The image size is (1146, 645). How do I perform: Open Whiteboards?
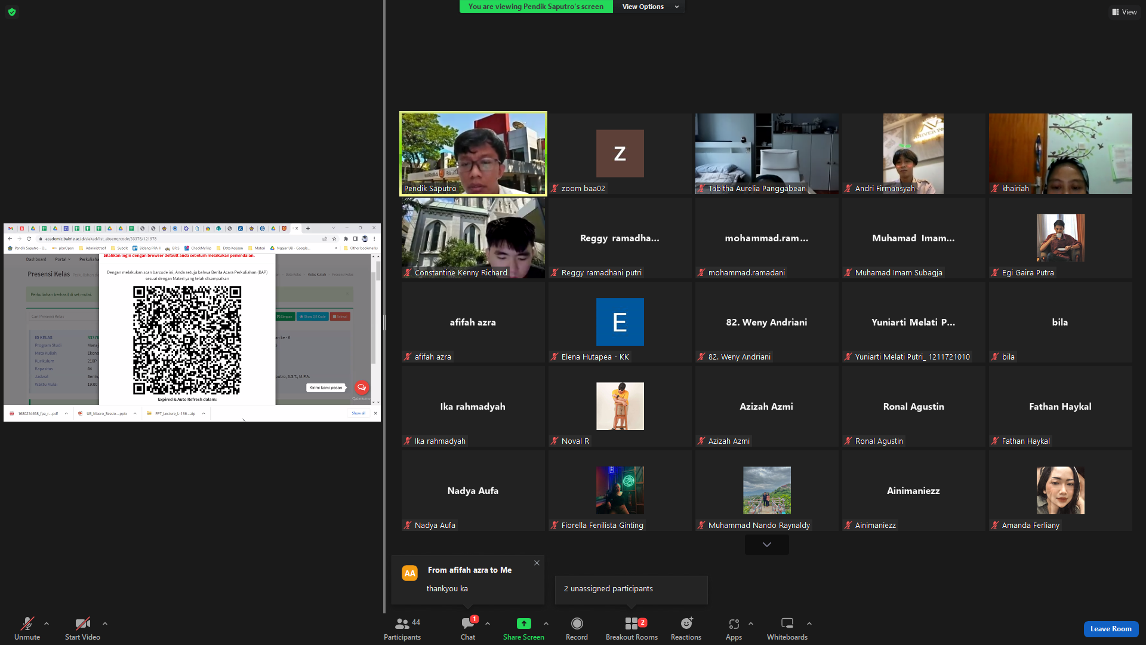[x=787, y=628]
